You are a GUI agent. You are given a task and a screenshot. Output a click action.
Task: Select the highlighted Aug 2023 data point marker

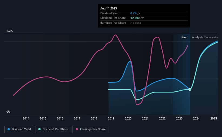[x=190, y=90]
